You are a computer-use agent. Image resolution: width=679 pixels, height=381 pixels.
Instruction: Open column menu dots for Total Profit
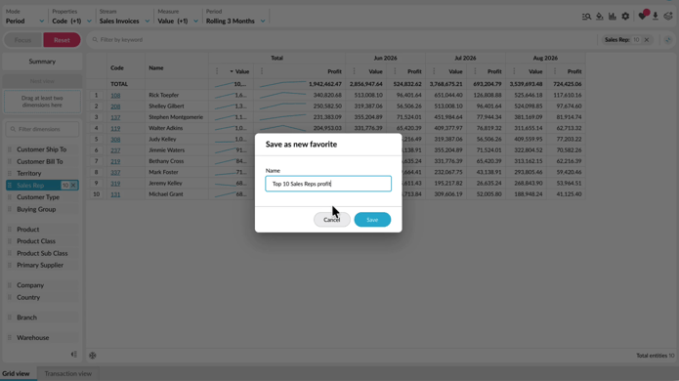point(262,71)
